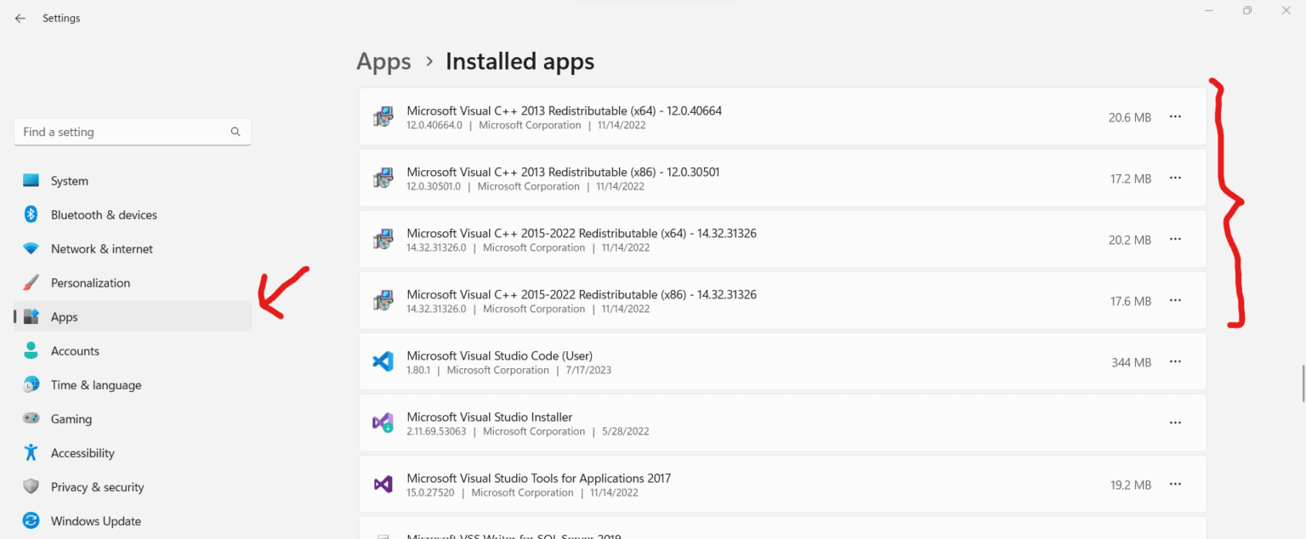Click the Accounts person icon
1306x539 pixels.
click(x=31, y=351)
